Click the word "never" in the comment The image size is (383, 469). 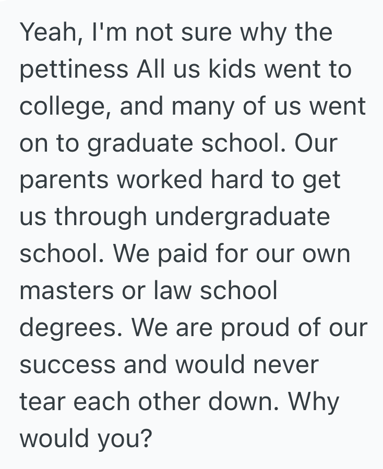tap(285, 365)
